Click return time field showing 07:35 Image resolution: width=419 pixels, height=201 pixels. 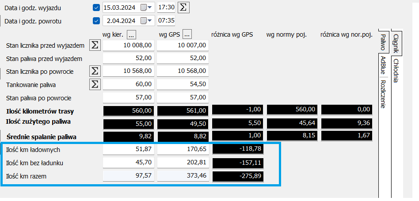(166, 21)
